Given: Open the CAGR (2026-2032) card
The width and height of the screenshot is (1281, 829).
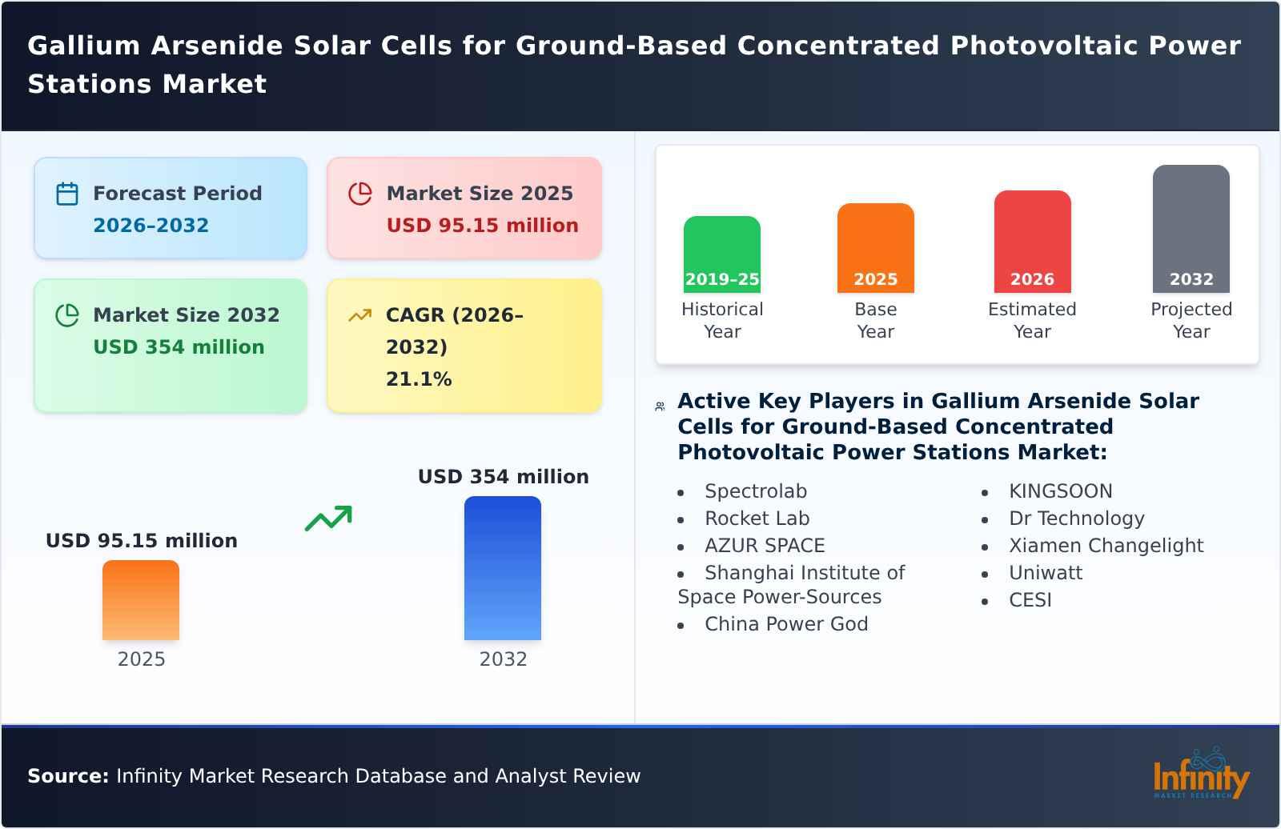Looking at the screenshot, I should pyautogui.click(x=464, y=346).
